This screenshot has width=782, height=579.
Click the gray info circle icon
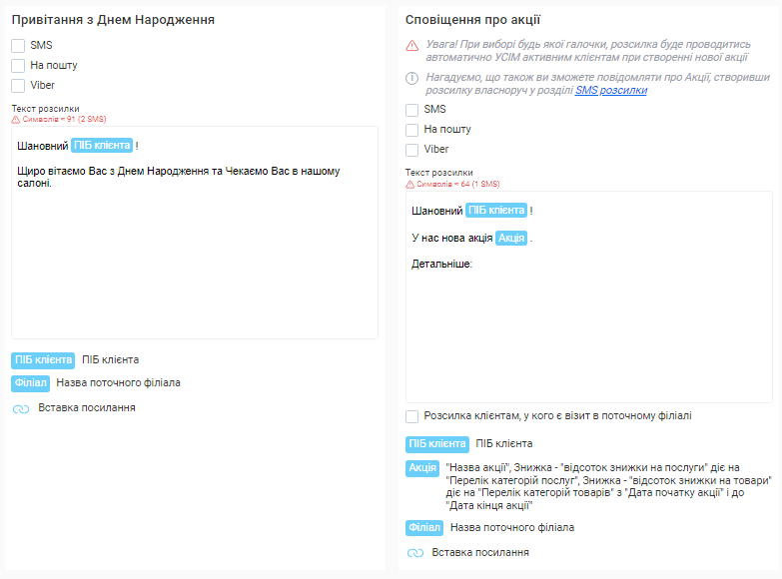pyautogui.click(x=412, y=78)
